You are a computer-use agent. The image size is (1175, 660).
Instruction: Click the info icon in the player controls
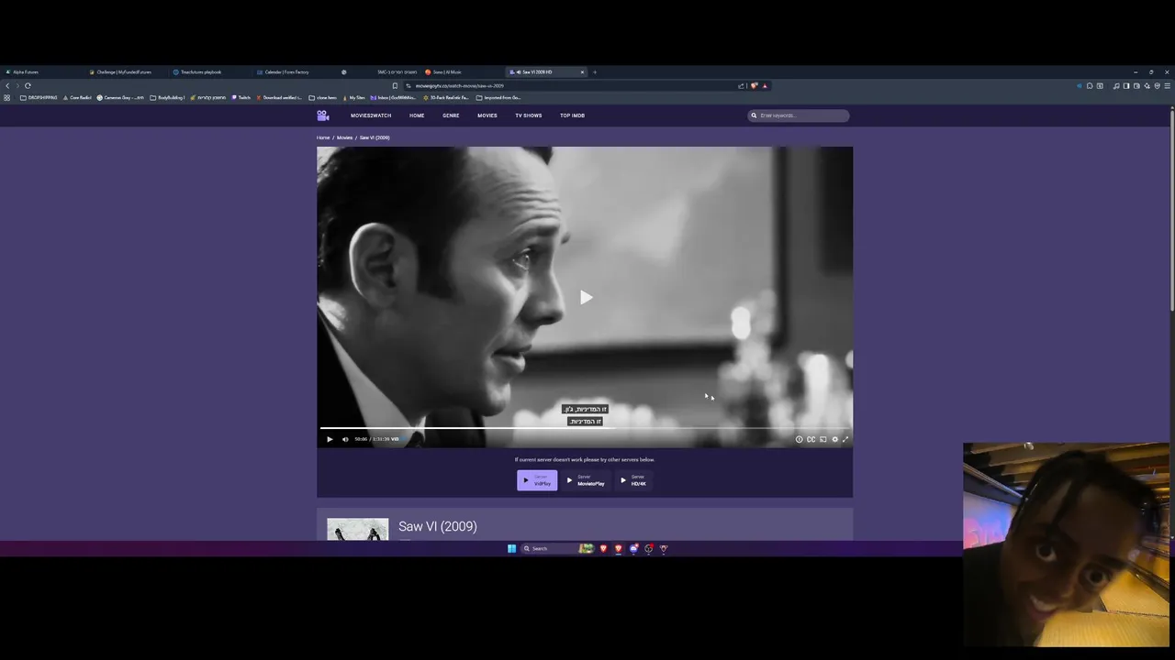click(799, 439)
